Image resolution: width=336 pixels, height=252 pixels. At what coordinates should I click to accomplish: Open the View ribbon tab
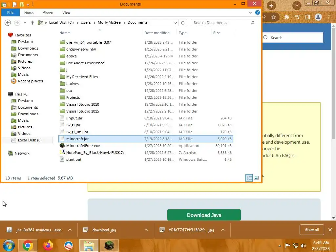click(x=66, y=13)
